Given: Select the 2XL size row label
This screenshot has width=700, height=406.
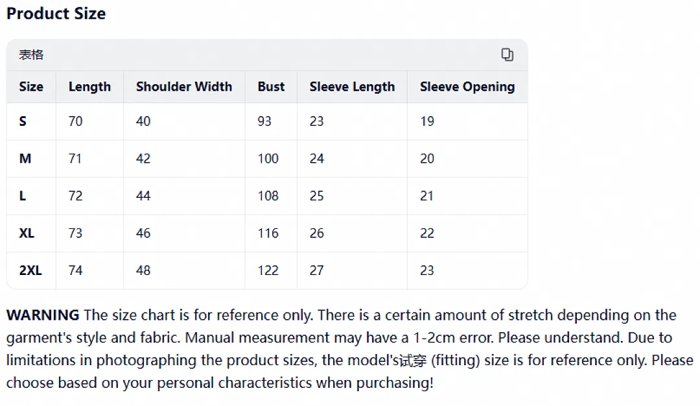Looking at the screenshot, I should click(x=30, y=270).
